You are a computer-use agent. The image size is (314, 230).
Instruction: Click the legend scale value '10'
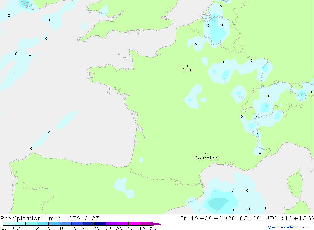tap(62, 228)
